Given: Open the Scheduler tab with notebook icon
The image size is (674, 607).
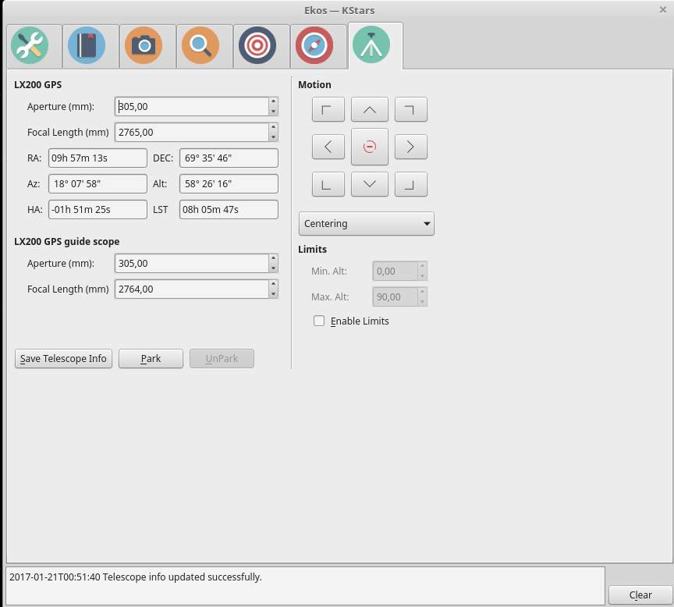Looking at the screenshot, I should click(x=87, y=45).
